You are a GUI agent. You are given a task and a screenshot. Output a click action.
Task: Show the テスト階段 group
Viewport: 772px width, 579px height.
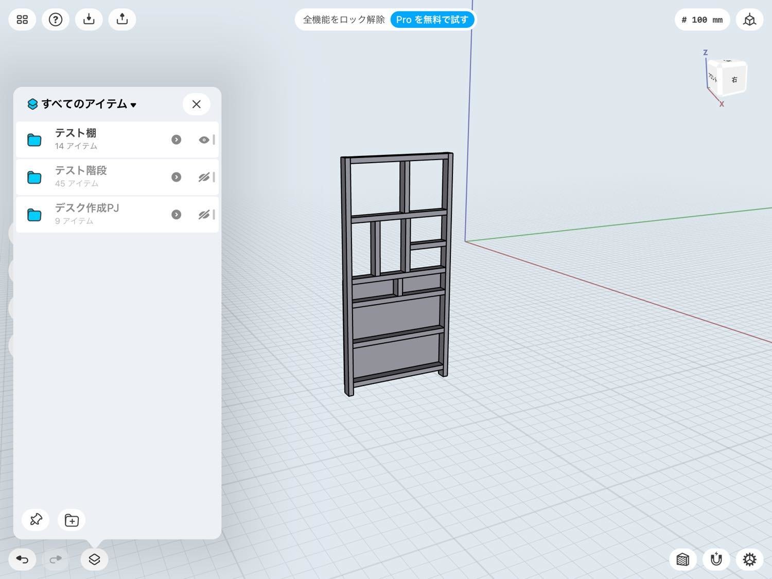pyautogui.click(x=204, y=177)
